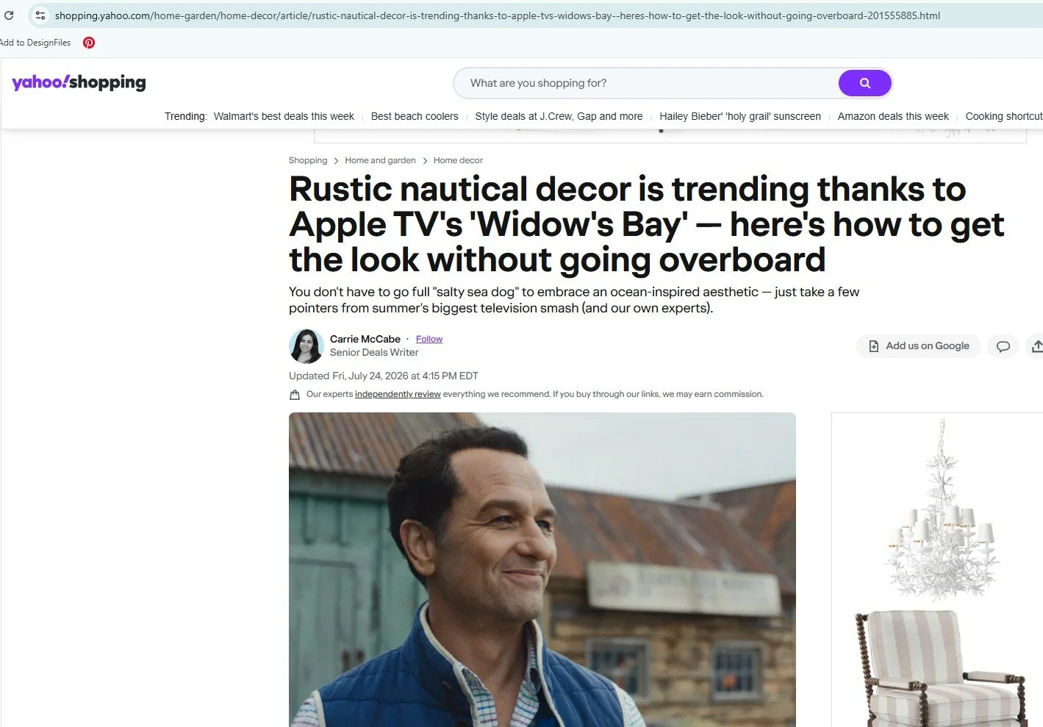
Task: Click the article hero image of the man
Action: point(542,570)
